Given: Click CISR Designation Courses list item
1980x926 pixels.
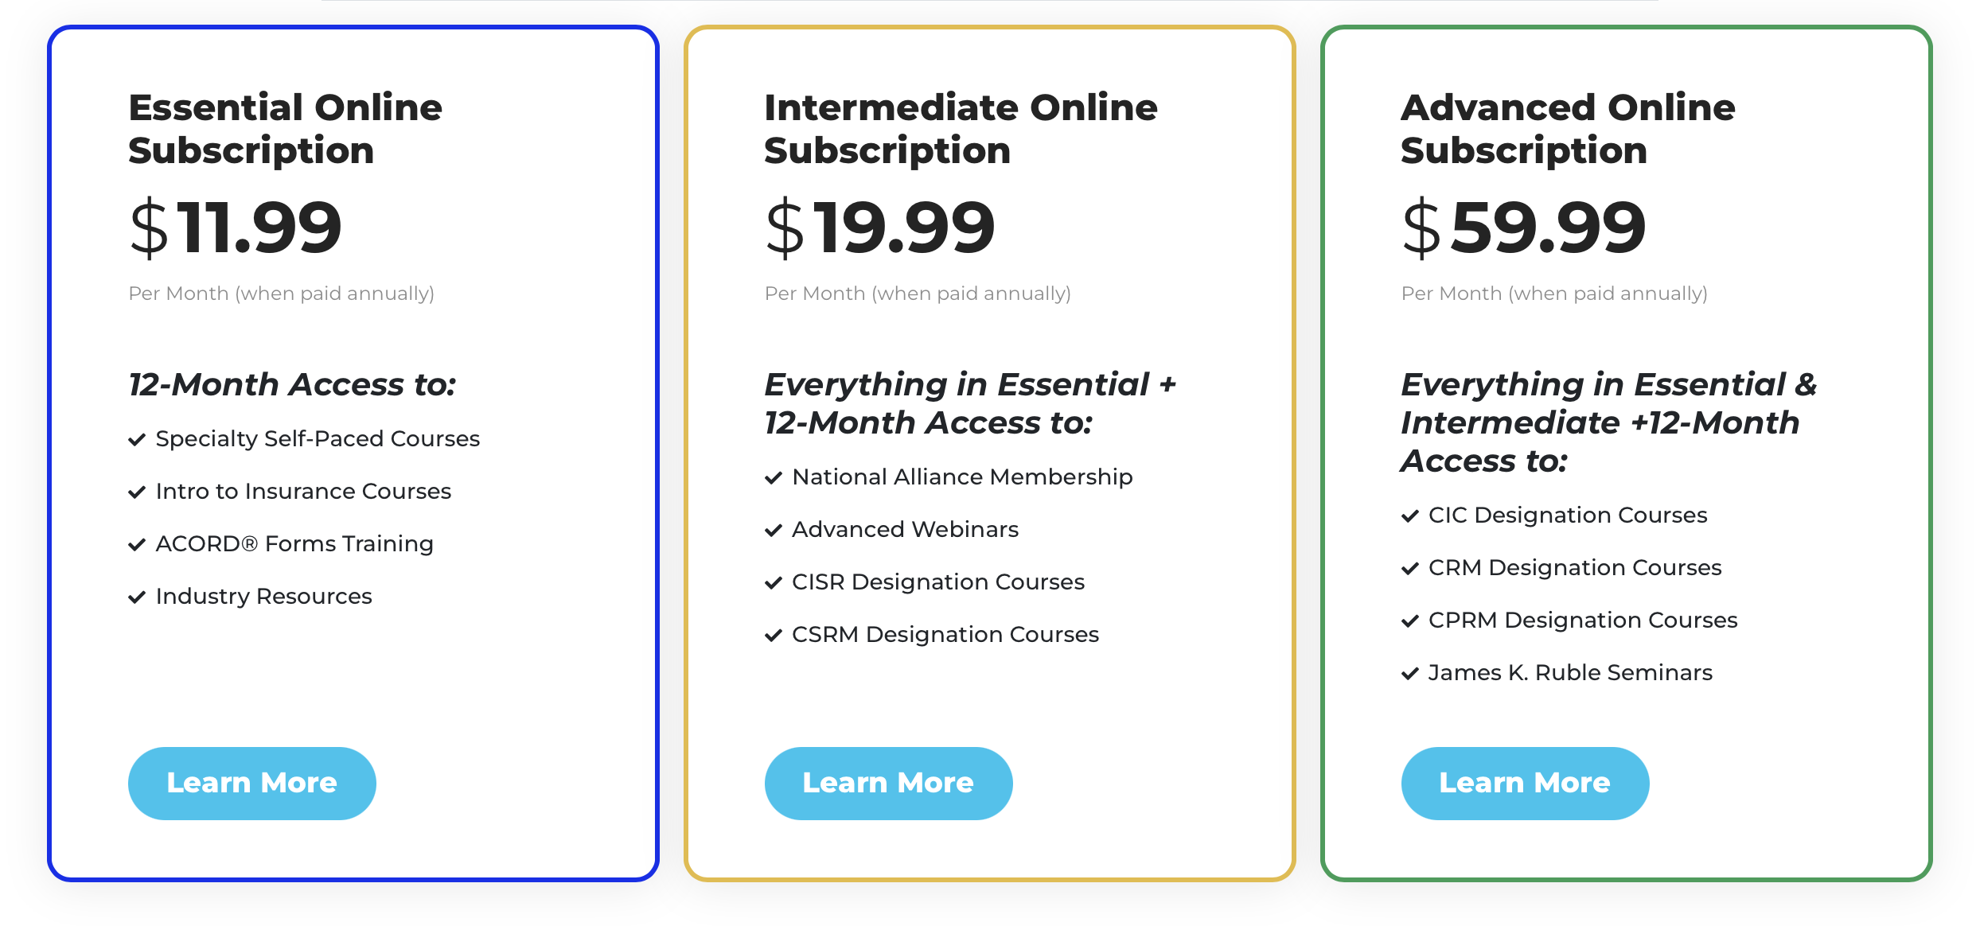Looking at the screenshot, I should click(x=925, y=582).
